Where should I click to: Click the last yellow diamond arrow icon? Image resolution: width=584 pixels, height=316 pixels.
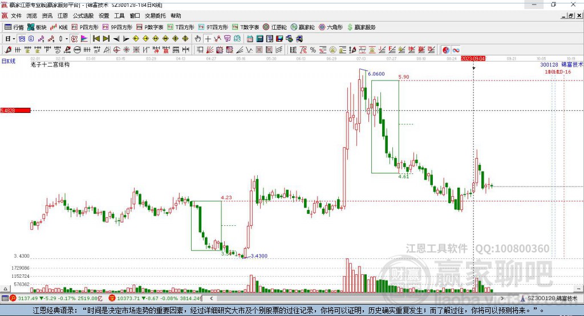tap(185, 39)
